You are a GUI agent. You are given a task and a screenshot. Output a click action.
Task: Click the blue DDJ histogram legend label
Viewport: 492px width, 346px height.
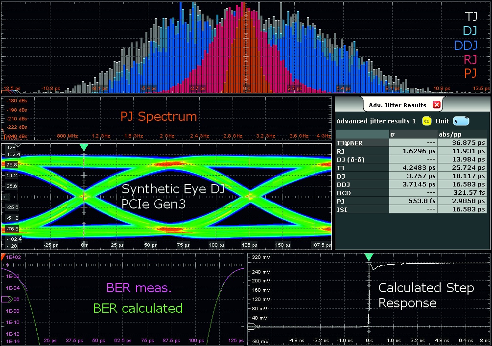tap(466, 46)
